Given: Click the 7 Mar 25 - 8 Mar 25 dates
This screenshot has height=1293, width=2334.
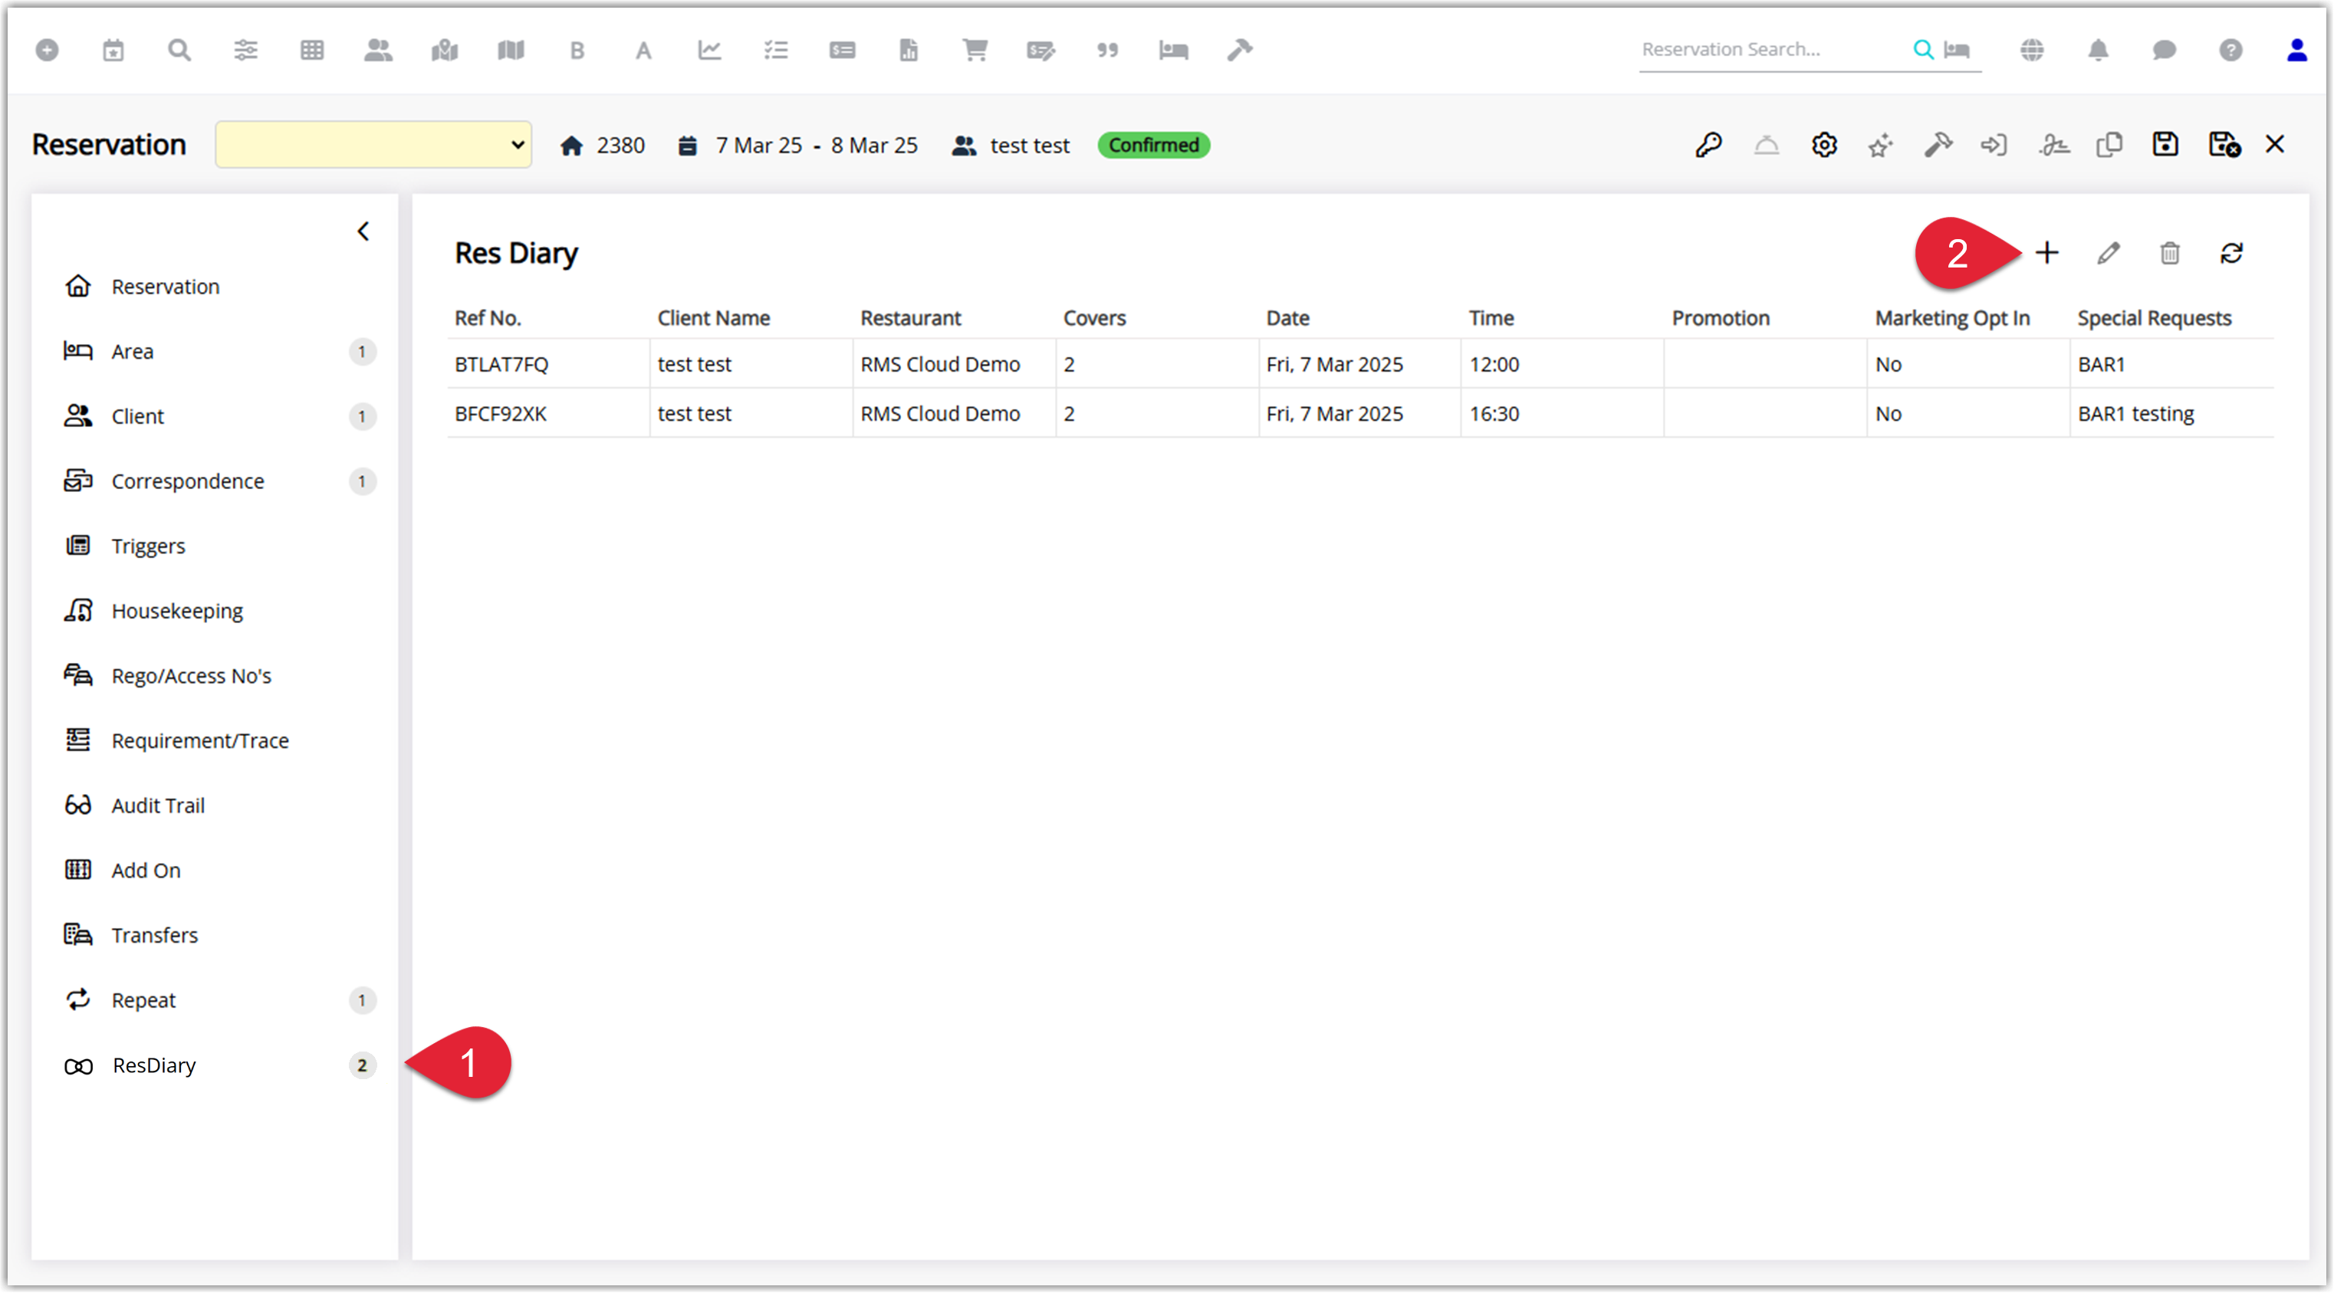Looking at the screenshot, I should point(817,145).
